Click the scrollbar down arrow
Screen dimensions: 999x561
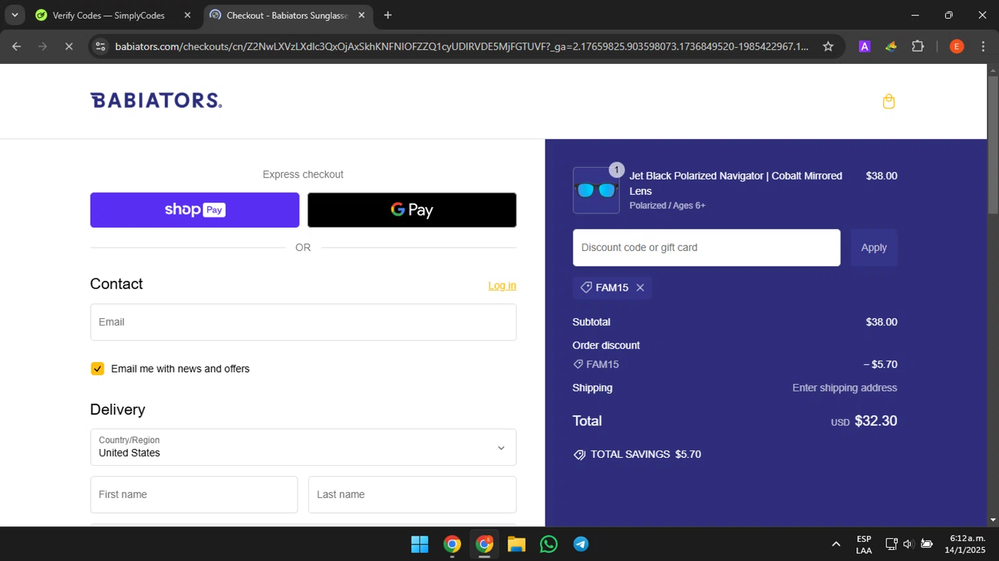coord(993,520)
